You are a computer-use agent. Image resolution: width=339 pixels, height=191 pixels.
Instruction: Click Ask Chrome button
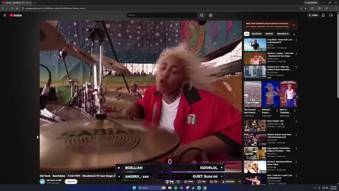coord(311,3)
